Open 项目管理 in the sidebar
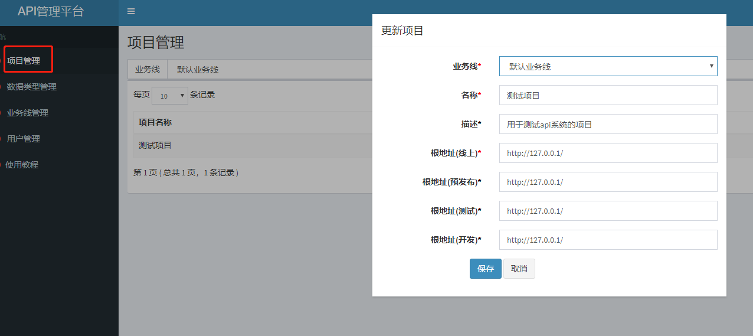The width and height of the screenshot is (753, 336). (x=24, y=61)
